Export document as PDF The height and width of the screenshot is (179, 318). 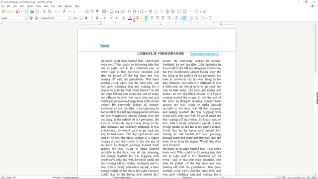click(26, 11)
